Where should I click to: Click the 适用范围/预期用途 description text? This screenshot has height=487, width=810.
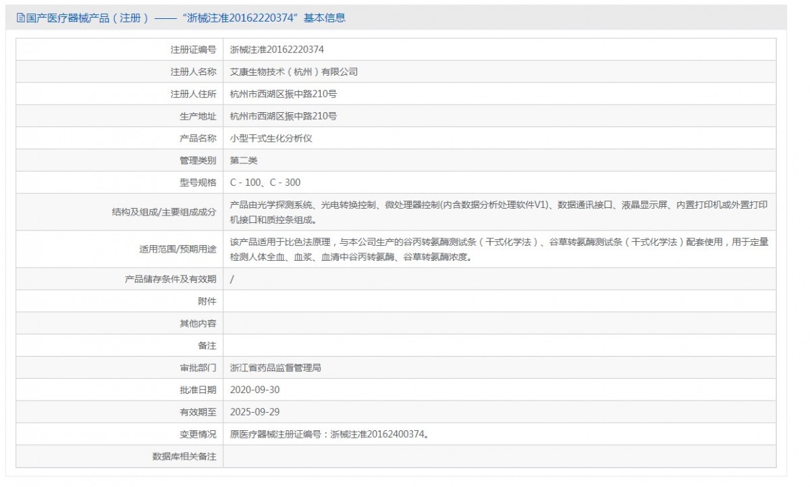(x=498, y=249)
